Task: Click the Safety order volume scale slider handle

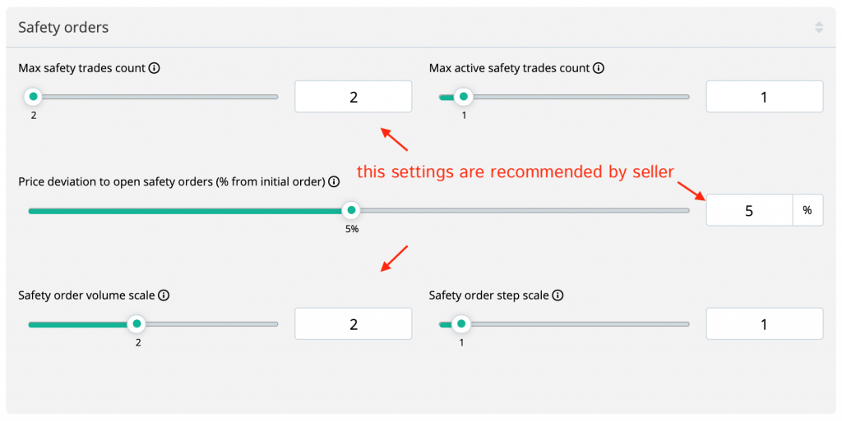Action: pyautogui.click(x=137, y=324)
